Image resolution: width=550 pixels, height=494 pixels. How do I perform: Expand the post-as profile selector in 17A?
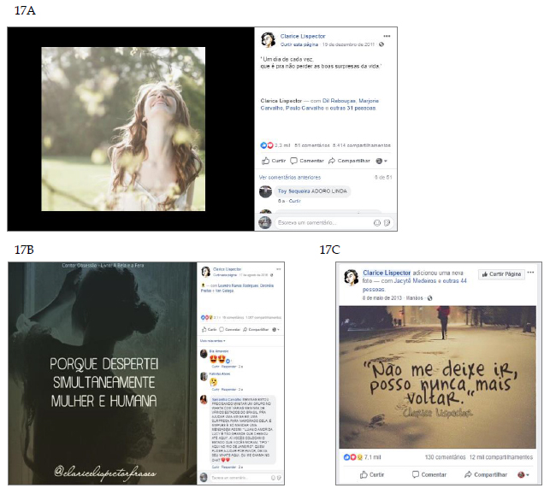[381, 161]
